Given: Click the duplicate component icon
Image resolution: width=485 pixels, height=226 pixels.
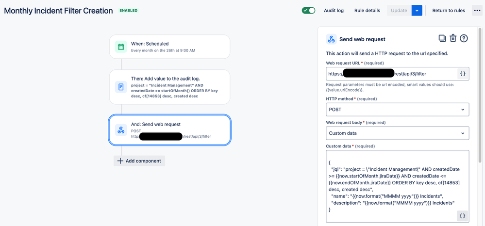Looking at the screenshot, I should (x=442, y=38).
